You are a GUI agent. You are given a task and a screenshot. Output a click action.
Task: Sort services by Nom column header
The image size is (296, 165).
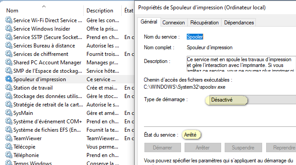click(12, 11)
